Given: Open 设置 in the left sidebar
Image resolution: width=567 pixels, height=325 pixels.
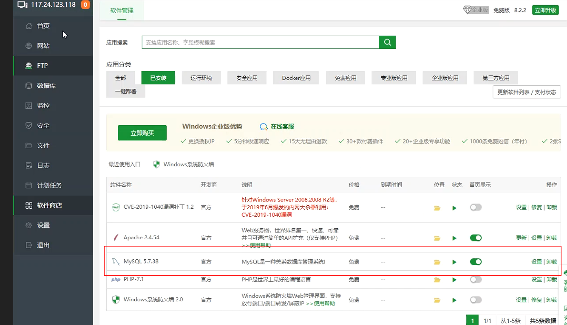Looking at the screenshot, I should point(53,225).
